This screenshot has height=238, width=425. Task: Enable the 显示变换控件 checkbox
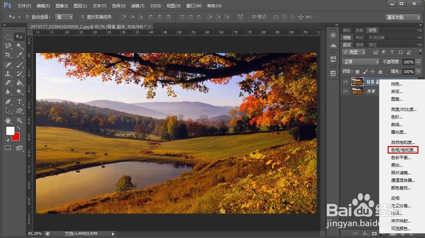pos(83,17)
